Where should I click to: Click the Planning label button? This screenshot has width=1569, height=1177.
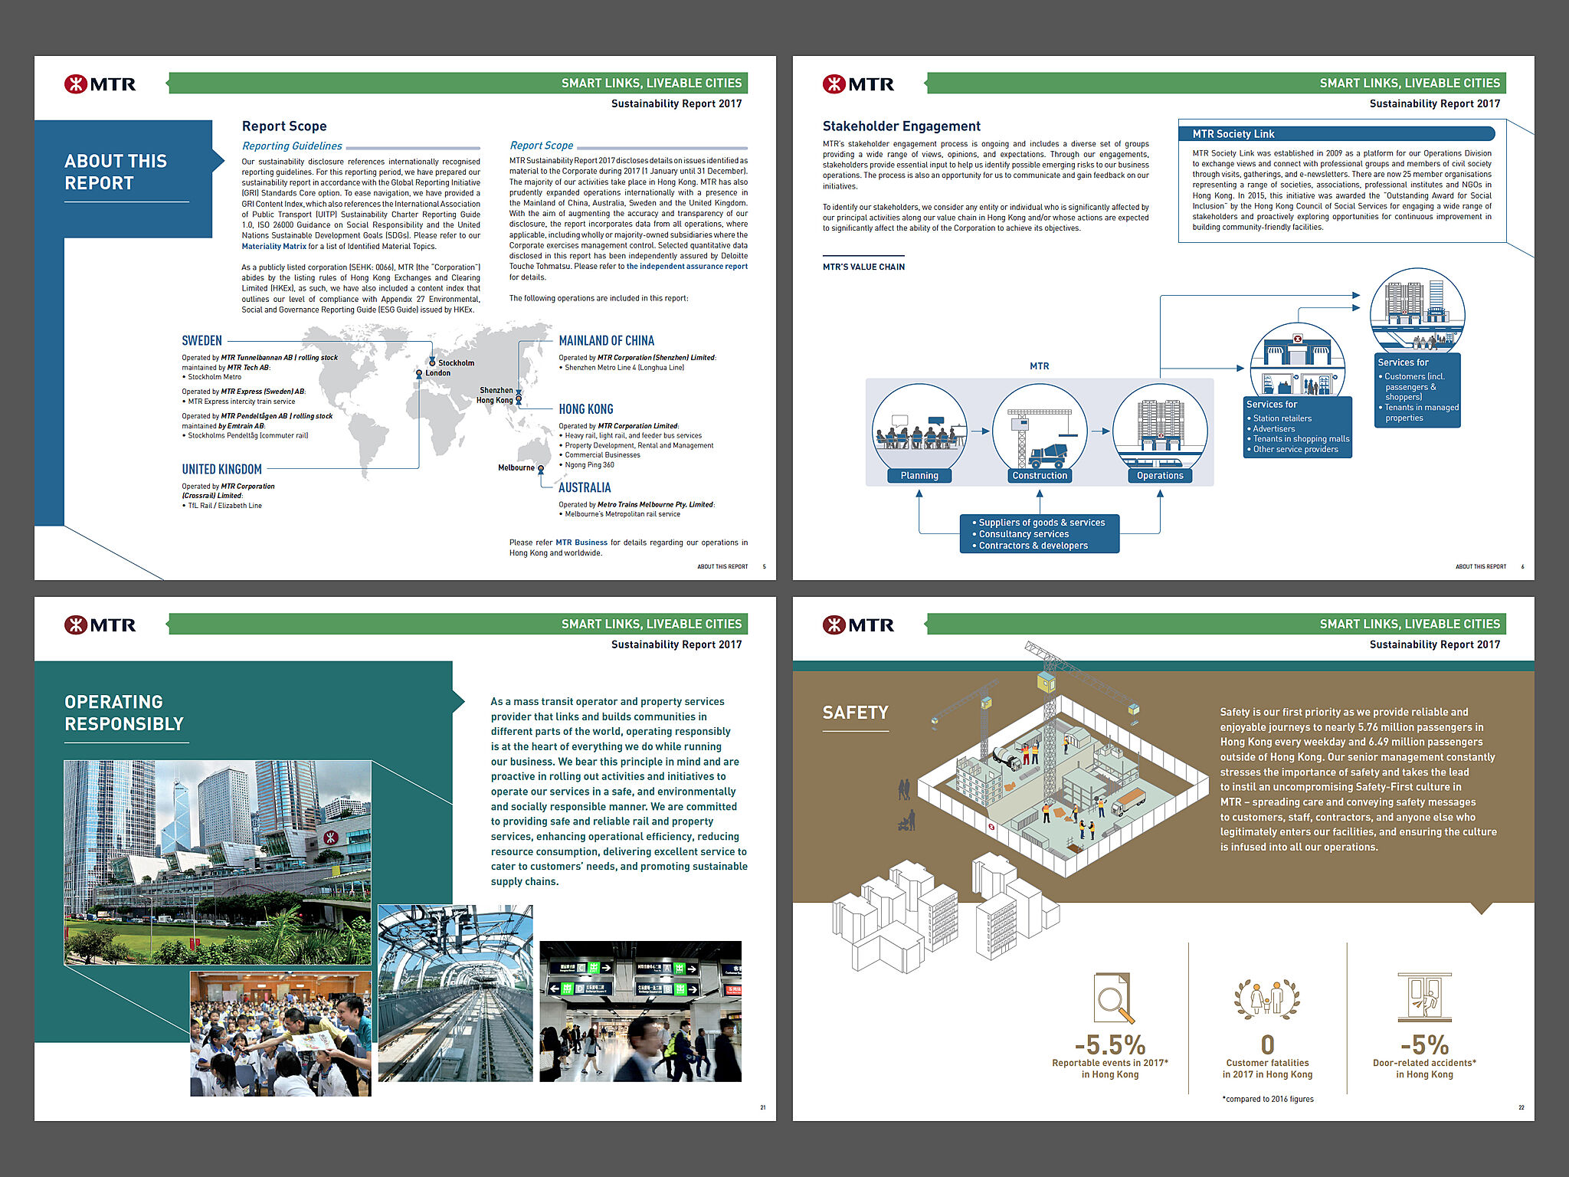[919, 476]
